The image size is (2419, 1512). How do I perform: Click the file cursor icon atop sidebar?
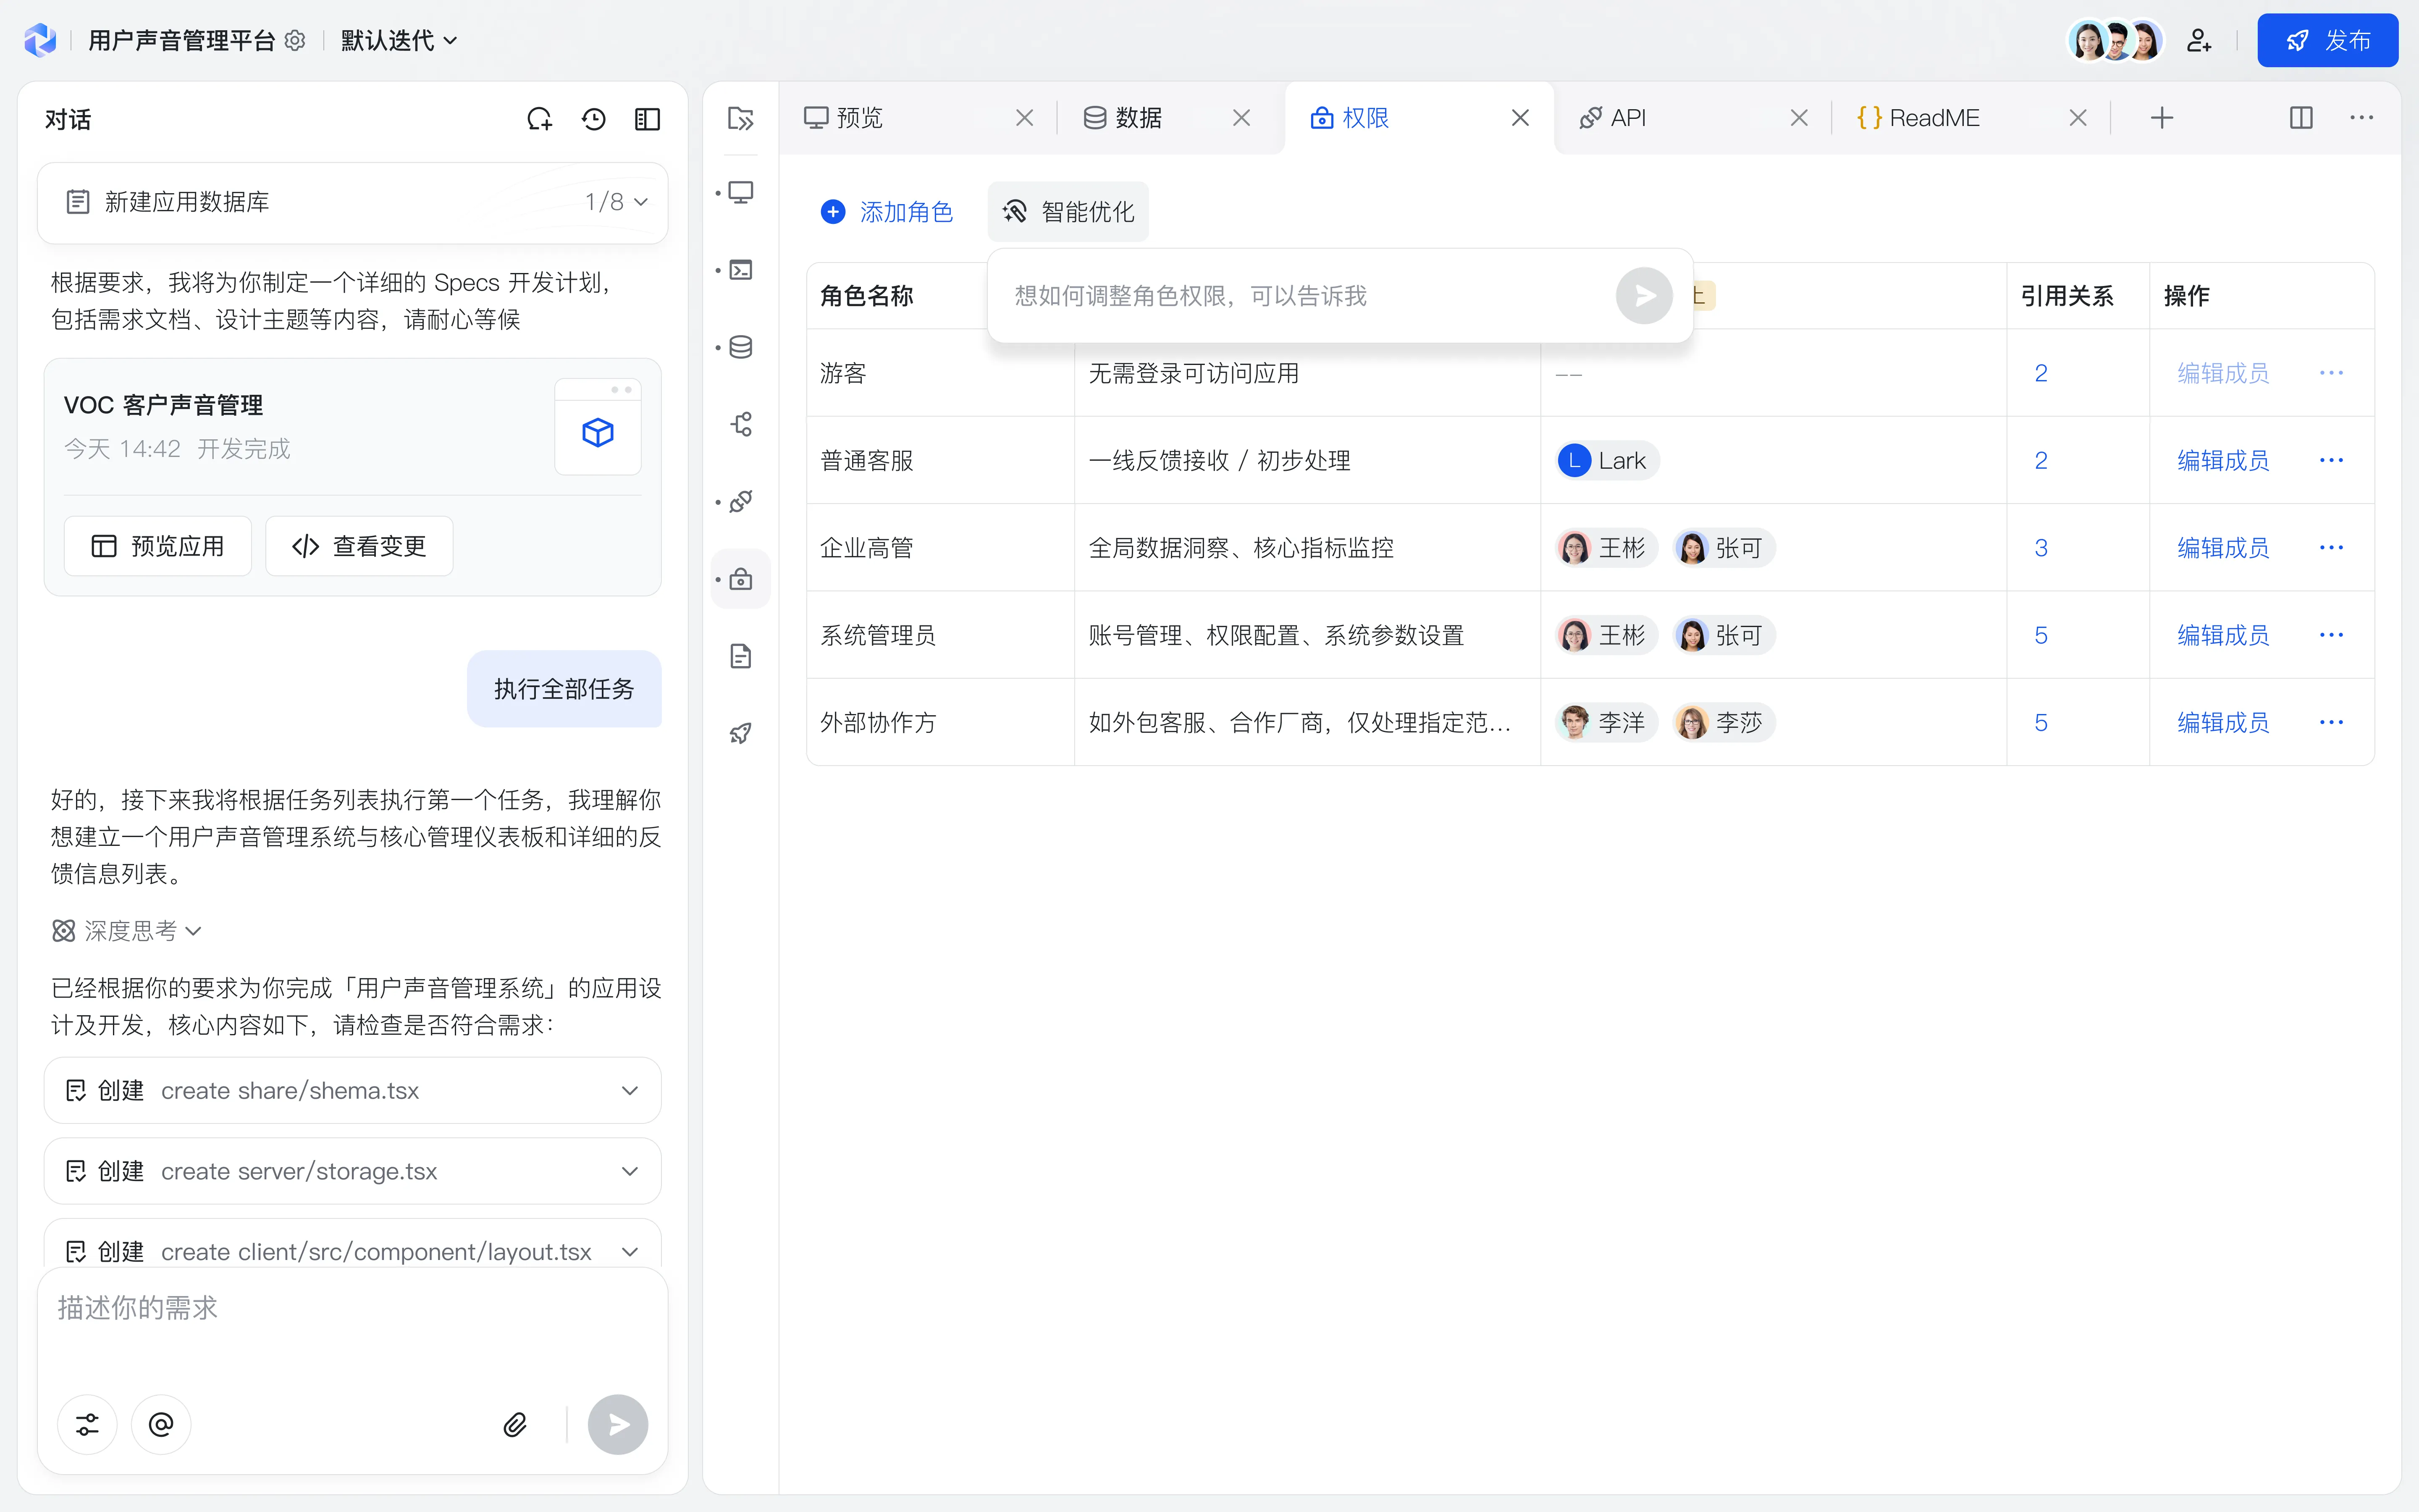(741, 118)
